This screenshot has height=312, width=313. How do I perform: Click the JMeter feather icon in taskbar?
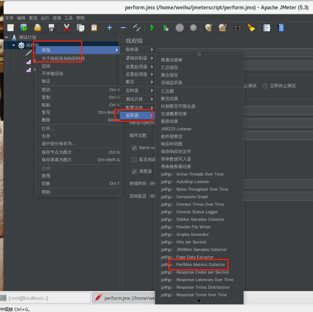point(98,298)
